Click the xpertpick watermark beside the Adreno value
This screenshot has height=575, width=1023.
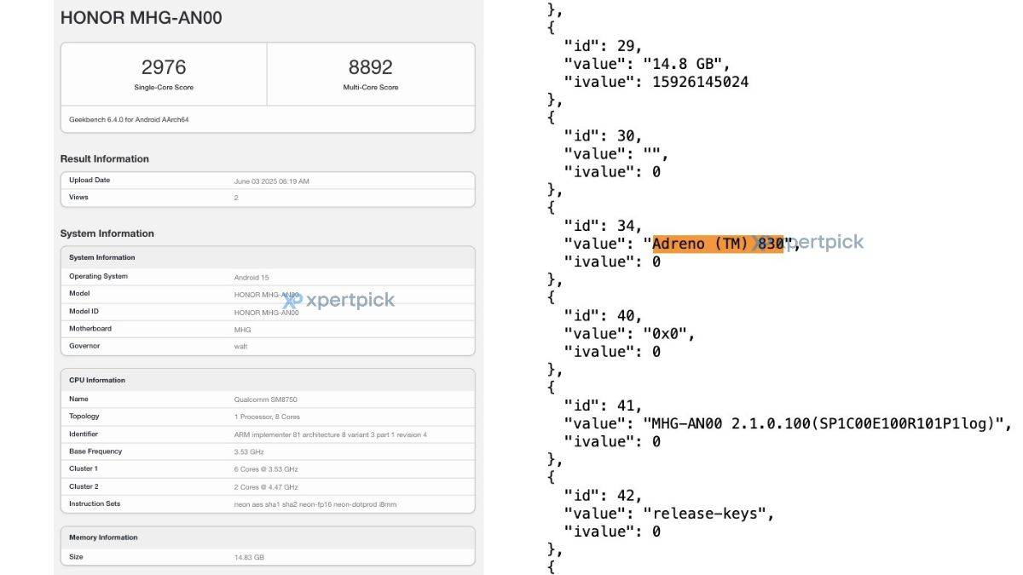(814, 243)
